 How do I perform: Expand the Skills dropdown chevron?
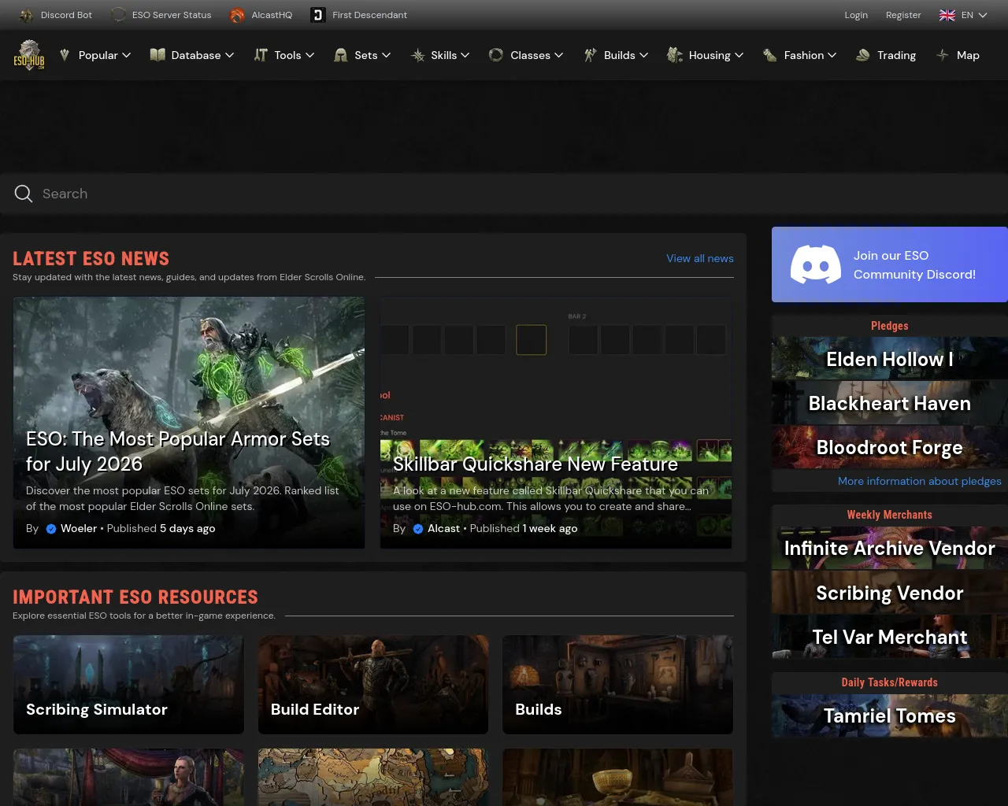[465, 55]
